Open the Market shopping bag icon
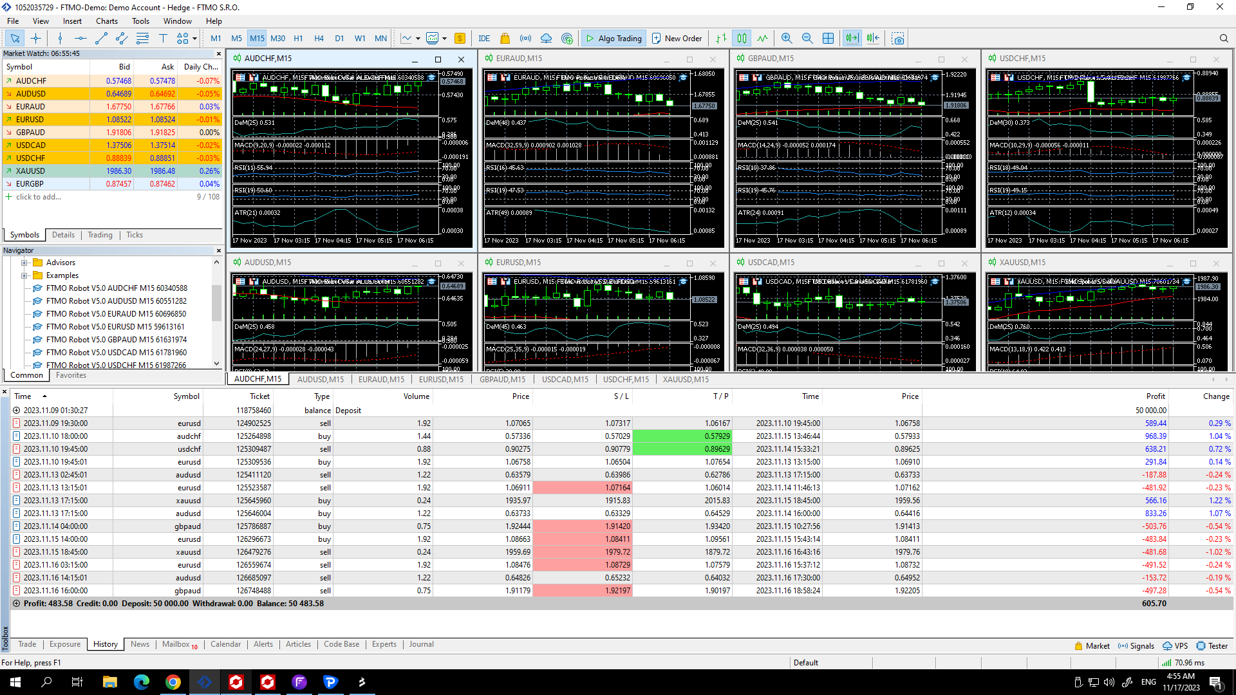 coord(505,39)
